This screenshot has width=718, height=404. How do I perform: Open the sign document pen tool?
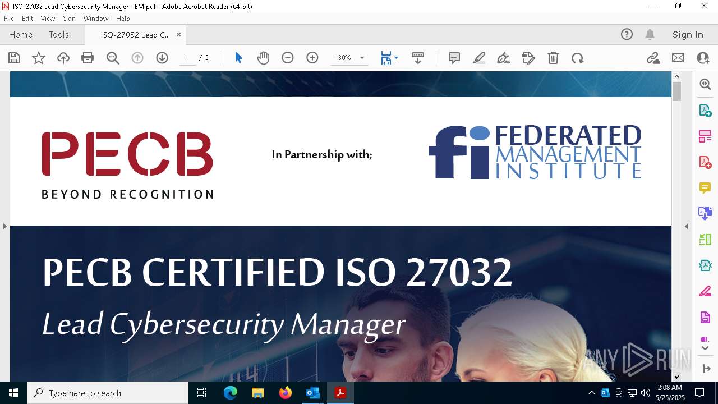(504, 58)
